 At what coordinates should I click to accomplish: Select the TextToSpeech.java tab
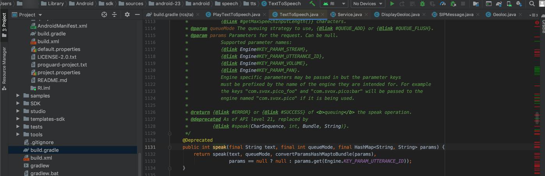(x=299, y=14)
